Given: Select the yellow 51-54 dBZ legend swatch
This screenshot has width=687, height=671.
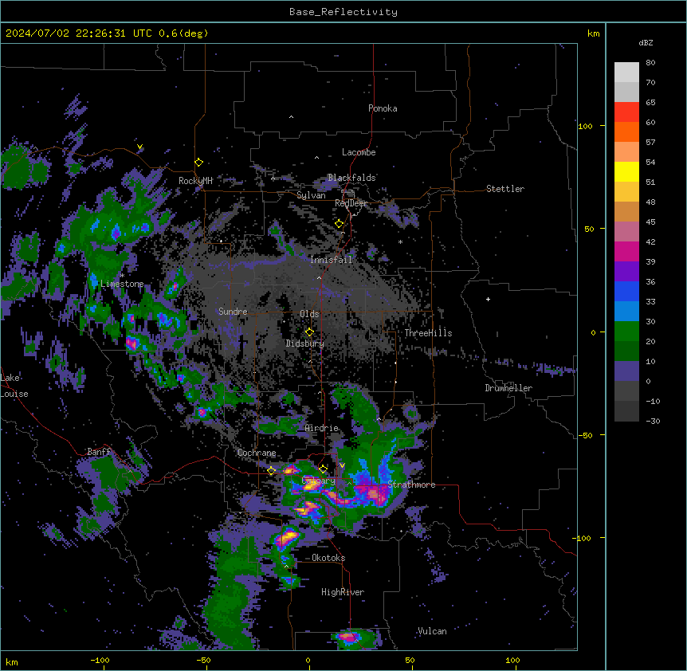Looking at the screenshot, I should (x=626, y=171).
